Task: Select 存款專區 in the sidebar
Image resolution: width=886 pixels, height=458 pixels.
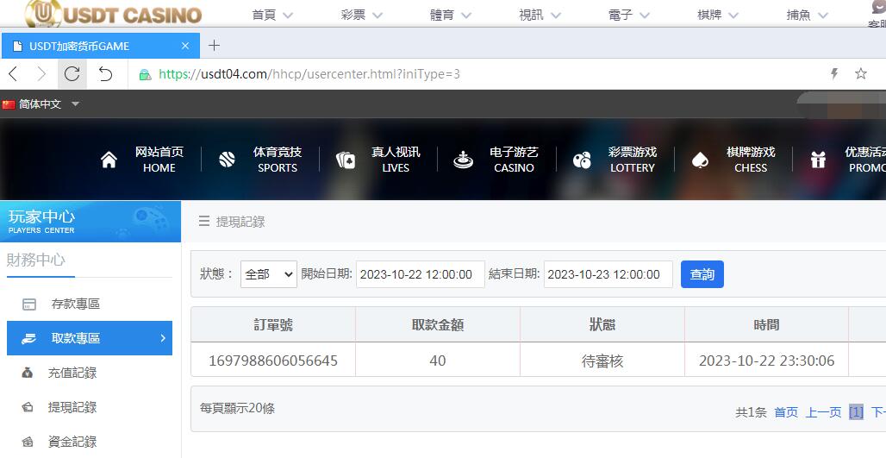Action: 76,304
